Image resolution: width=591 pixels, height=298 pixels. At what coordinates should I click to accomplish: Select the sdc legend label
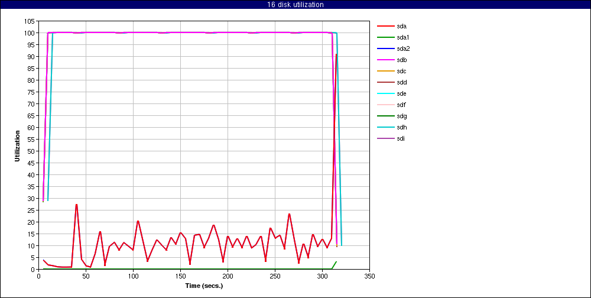(x=401, y=72)
